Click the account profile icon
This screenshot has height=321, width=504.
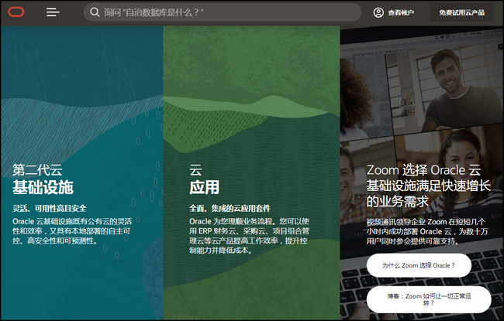pos(378,12)
